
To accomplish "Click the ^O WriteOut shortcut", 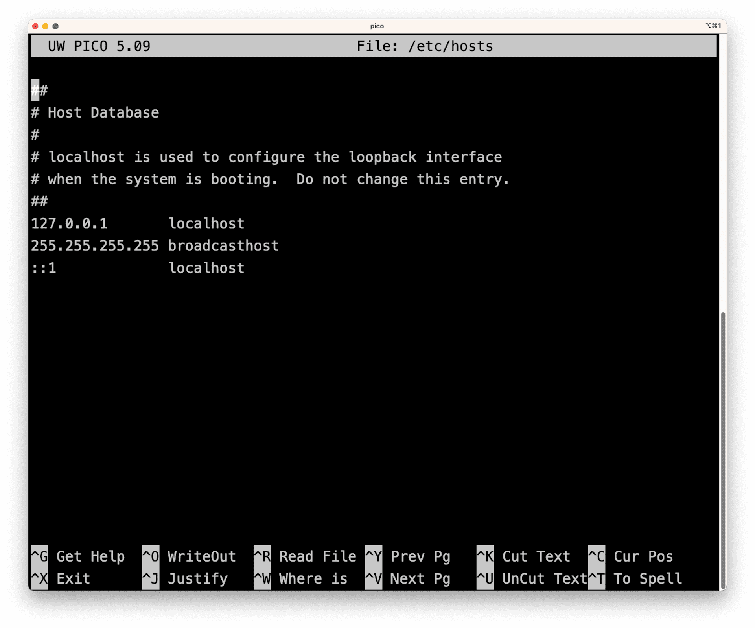I will (189, 556).
